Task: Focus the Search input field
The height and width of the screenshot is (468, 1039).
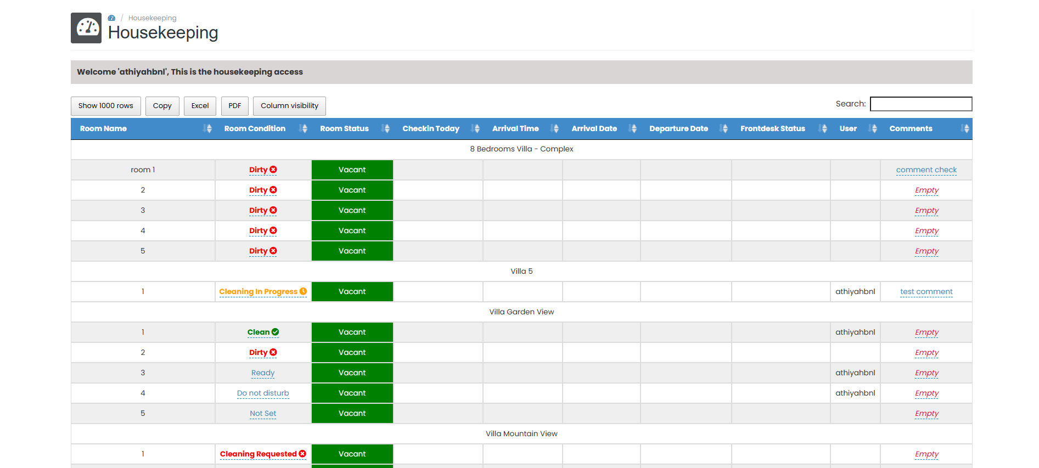Action: pos(921,104)
